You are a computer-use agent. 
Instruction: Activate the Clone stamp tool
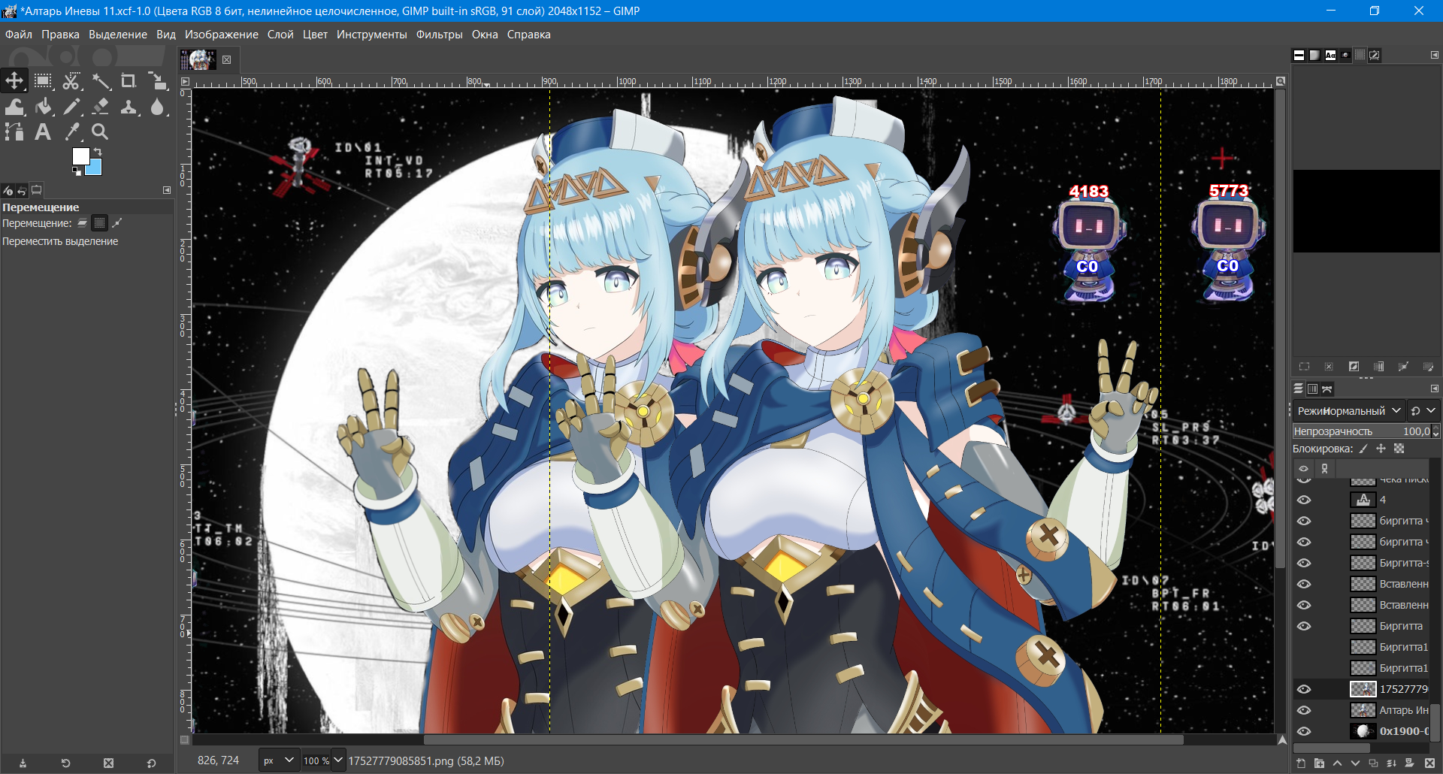tap(129, 107)
